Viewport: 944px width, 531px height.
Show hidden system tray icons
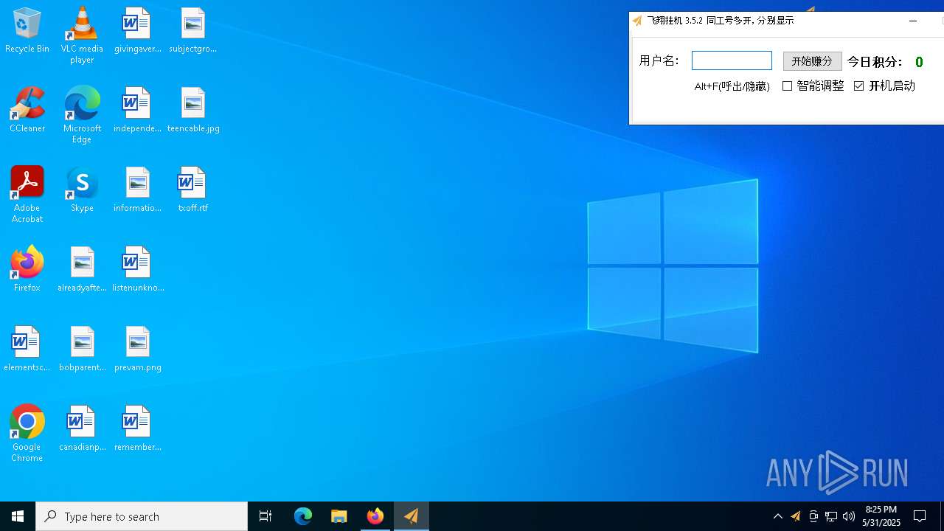tap(777, 516)
